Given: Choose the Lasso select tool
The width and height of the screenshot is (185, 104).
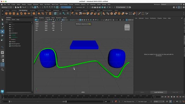Looking at the screenshot, I should (x=2, y=24).
